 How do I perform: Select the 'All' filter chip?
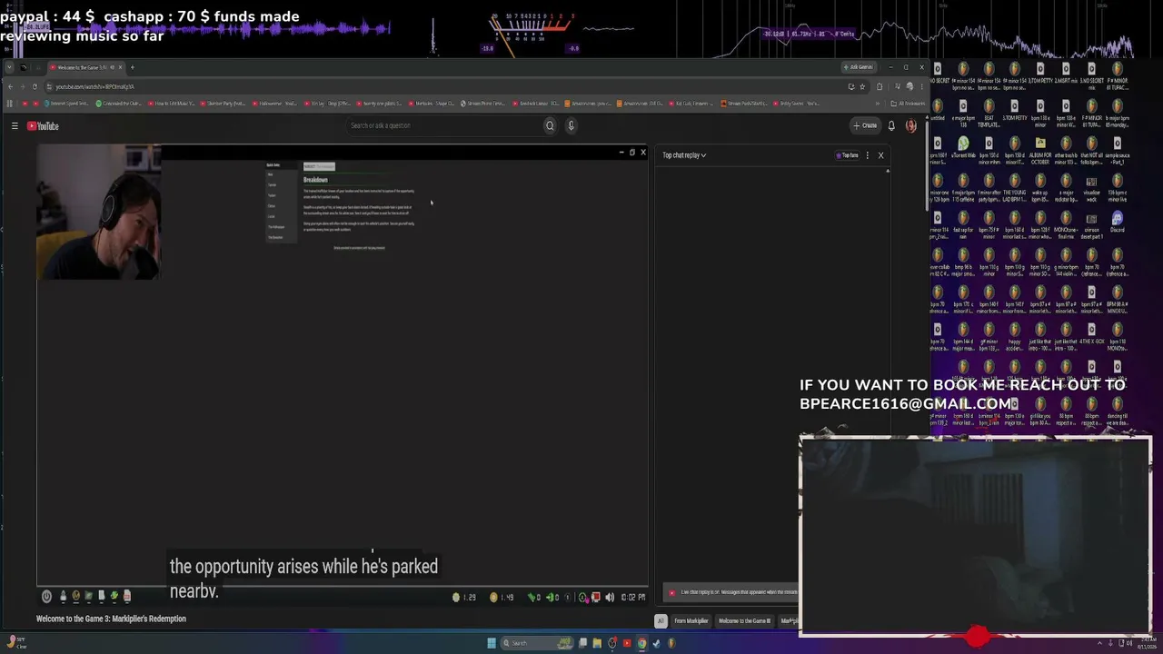661,621
